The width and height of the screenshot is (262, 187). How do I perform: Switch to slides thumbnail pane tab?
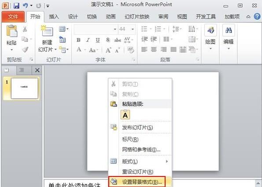click(x=7, y=70)
